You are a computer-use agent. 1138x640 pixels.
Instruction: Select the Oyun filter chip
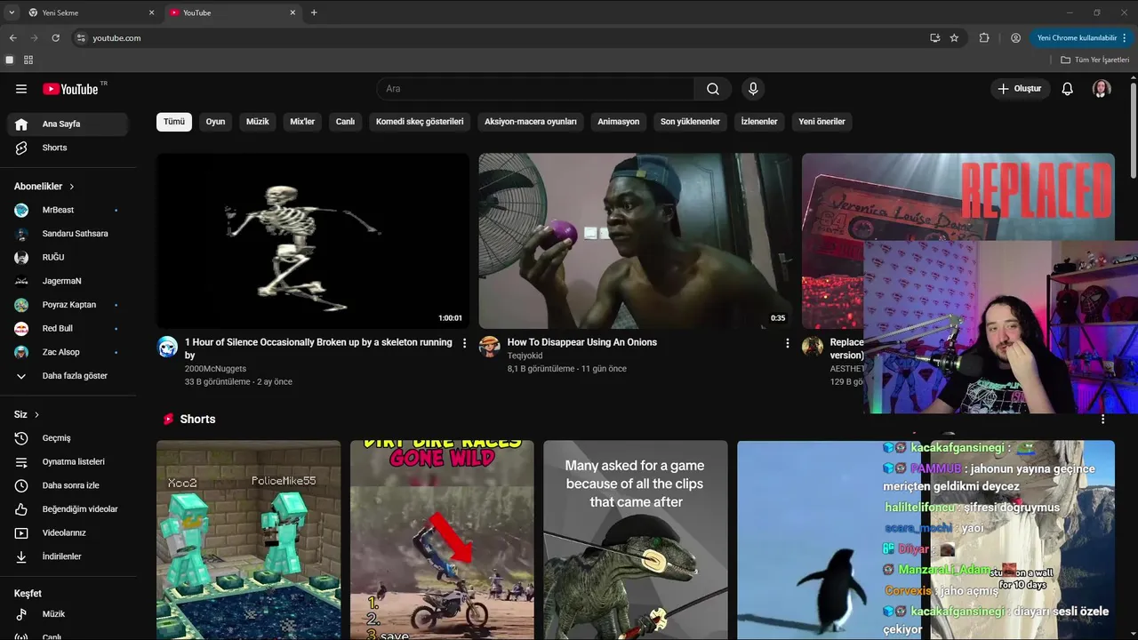(215, 122)
